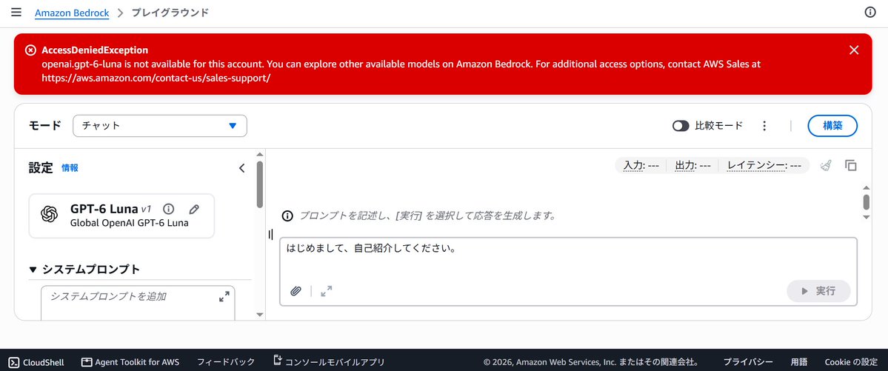The height and width of the screenshot is (371, 888).
Task: Click the レイテンシー metric
Action: [764, 165]
